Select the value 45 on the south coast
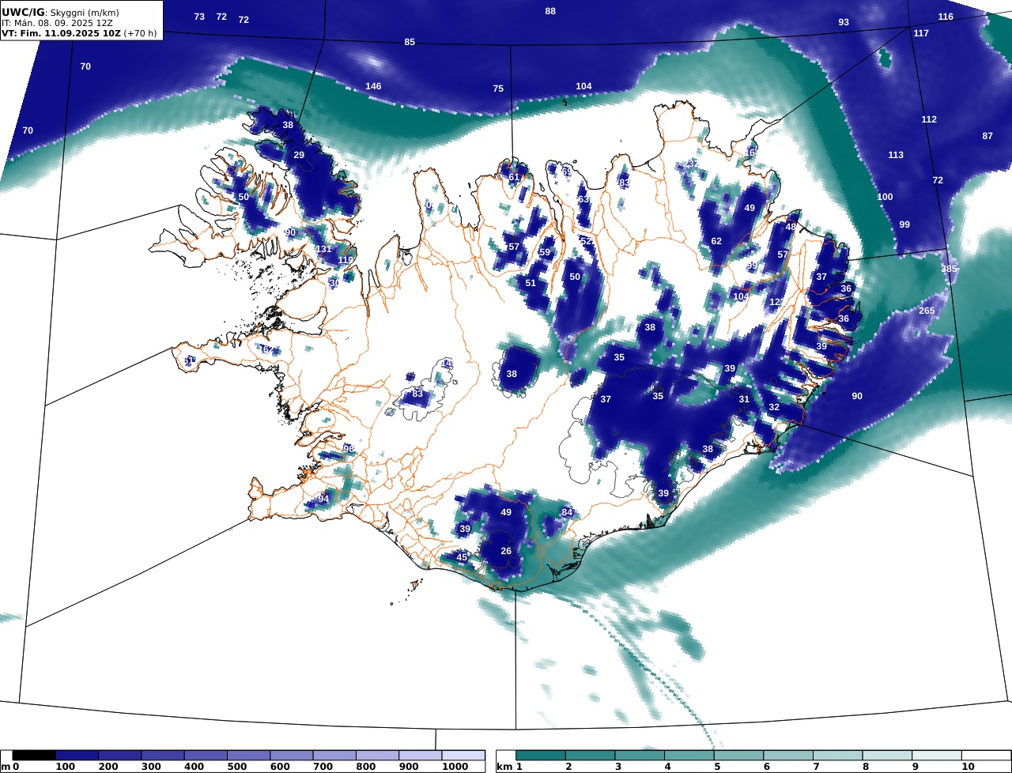This screenshot has width=1012, height=773. point(463,557)
